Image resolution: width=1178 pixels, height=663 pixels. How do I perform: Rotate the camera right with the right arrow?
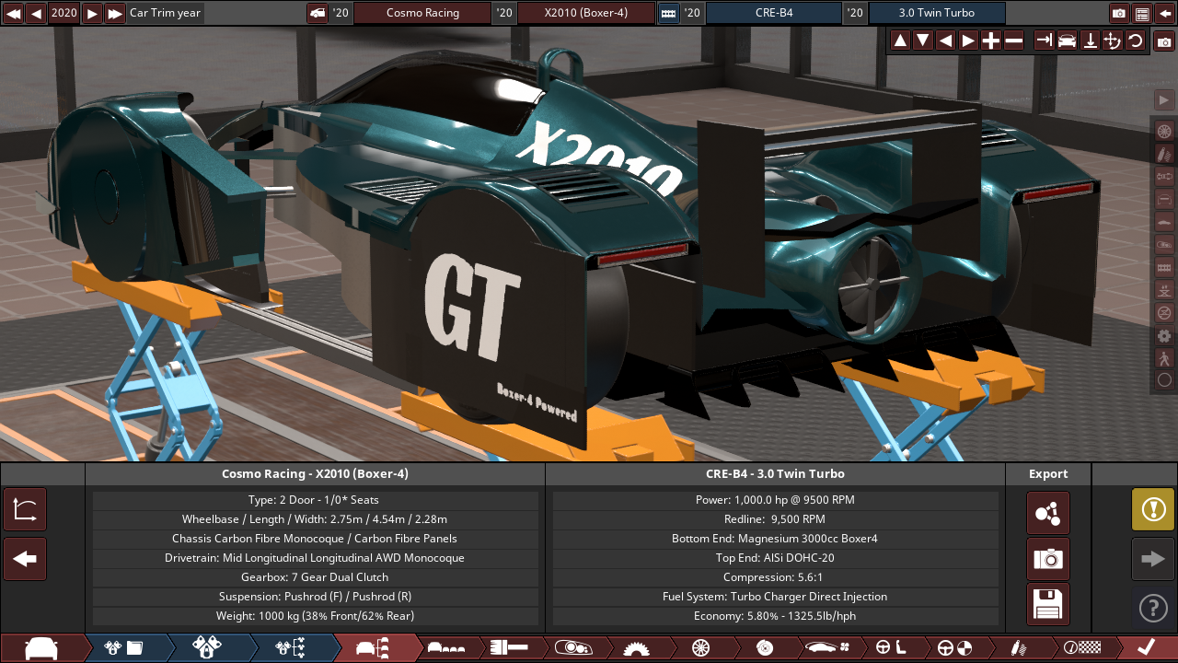(x=968, y=41)
